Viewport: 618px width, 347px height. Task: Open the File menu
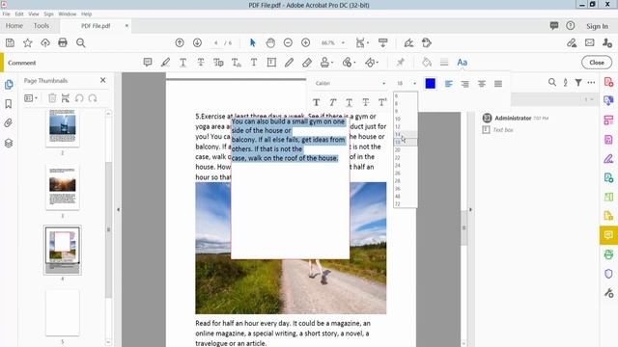(x=7, y=13)
